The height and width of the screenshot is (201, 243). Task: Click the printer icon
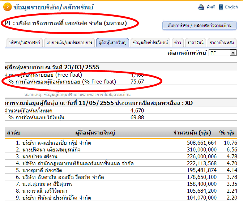[201, 7]
